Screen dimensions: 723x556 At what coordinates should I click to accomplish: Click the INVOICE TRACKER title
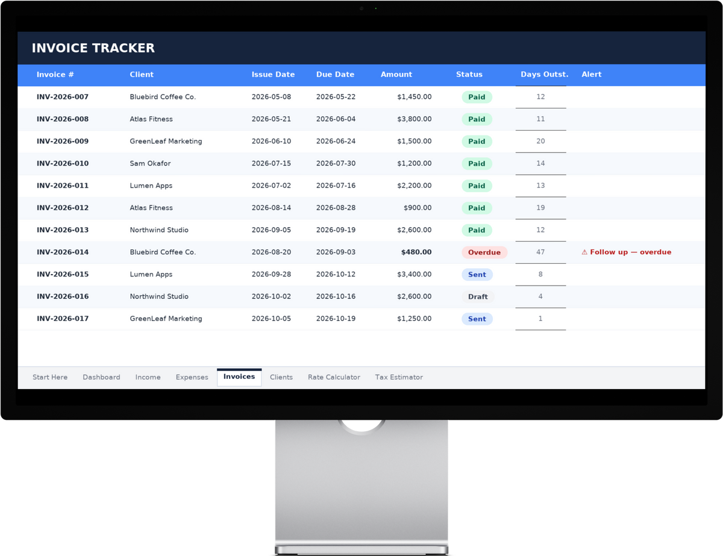pyautogui.click(x=93, y=48)
